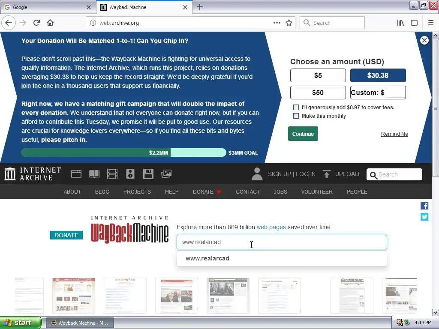
Task: Open the PROJECTS menu item
Action: click(137, 191)
